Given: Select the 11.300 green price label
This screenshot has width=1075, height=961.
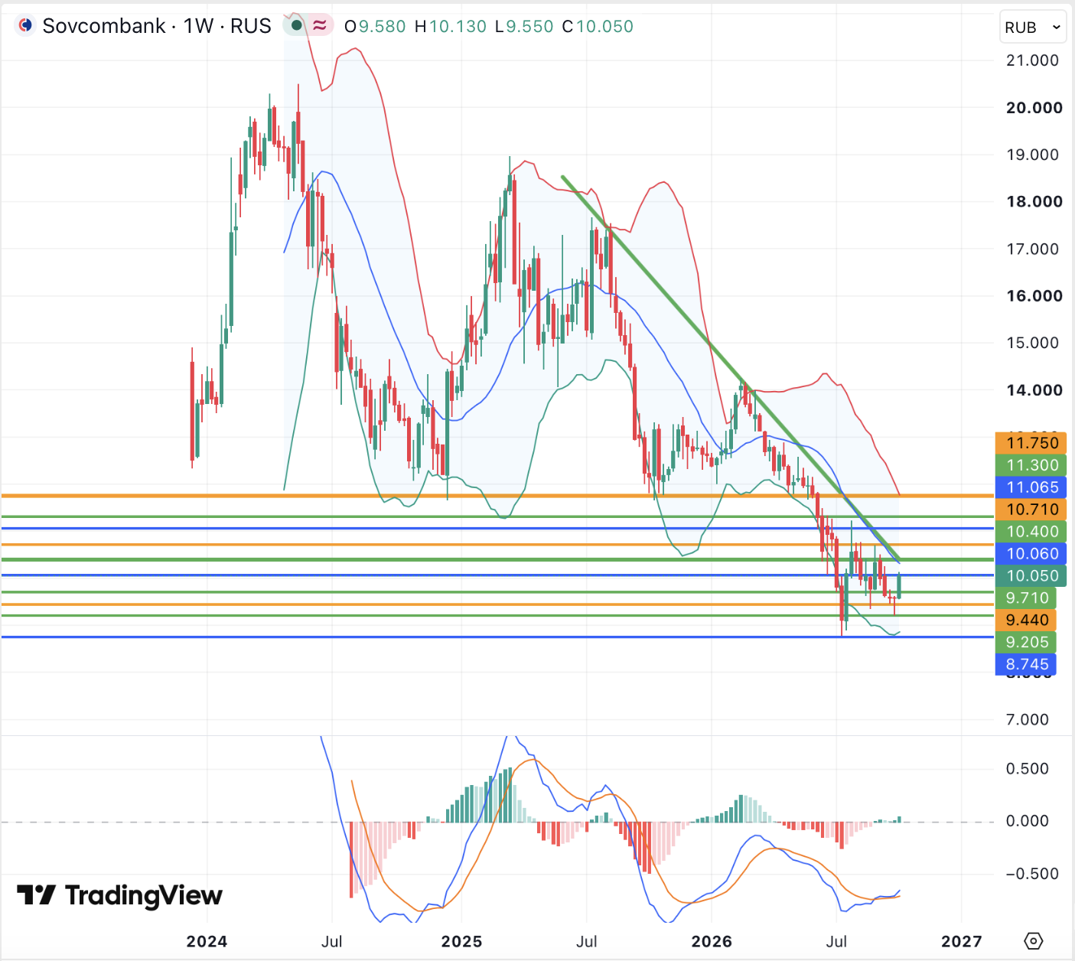Looking at the screenshot, I should (x=1032, y=465).
